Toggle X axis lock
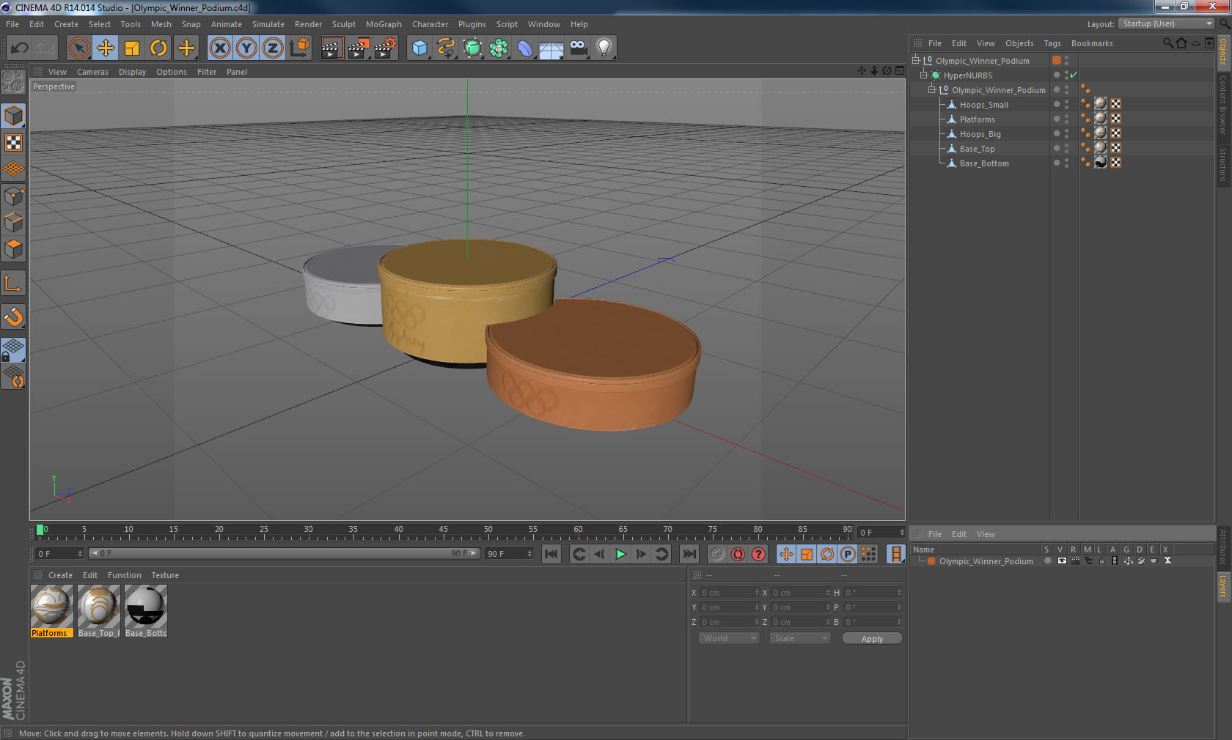 tap(219, 48)
